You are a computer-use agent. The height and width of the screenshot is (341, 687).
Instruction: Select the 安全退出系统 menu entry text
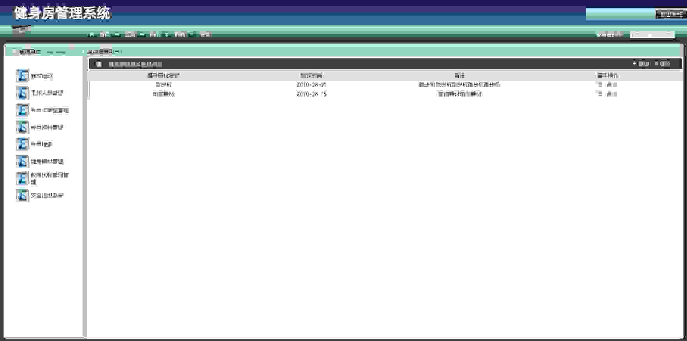(x=47, y=196)
